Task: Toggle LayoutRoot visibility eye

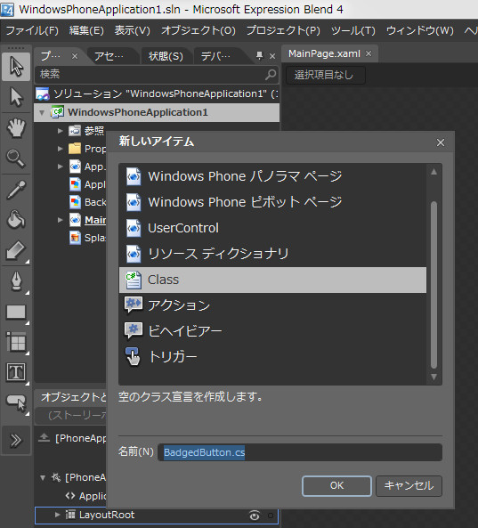Action: [255, 516]
